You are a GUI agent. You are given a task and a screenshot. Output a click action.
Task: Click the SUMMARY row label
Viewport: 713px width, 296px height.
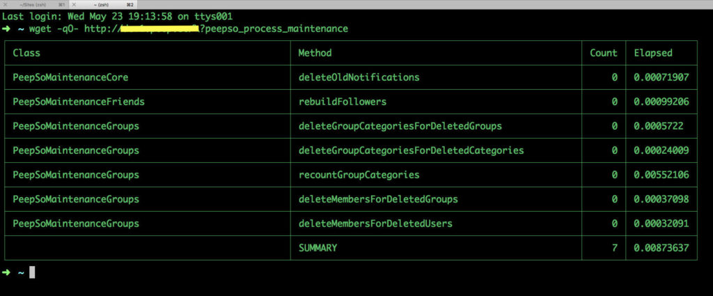click(318, 248)
